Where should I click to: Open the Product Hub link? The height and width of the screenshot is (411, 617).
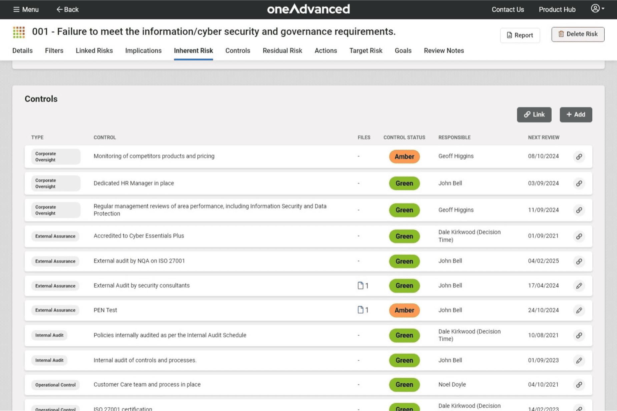click(x=557, y=10)
